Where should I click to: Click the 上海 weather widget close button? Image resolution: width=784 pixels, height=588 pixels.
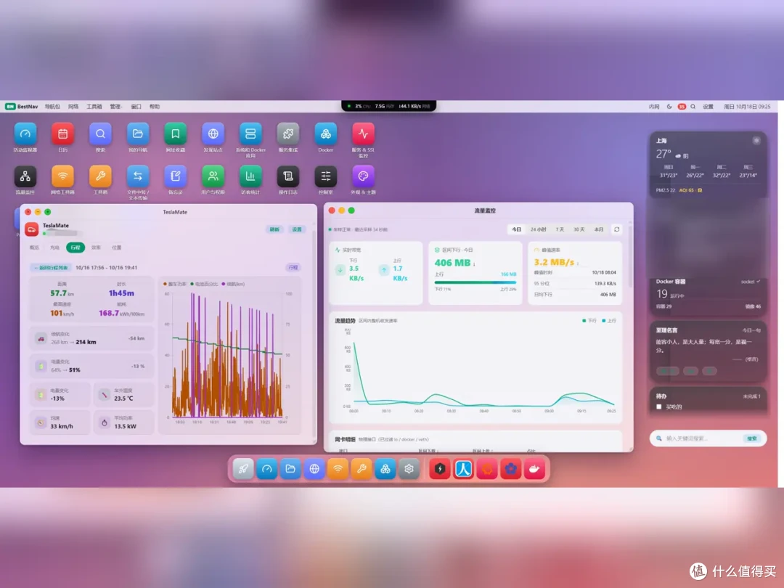[x=756, y=141]
